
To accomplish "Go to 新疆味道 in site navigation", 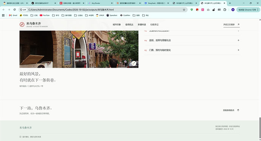I will 141,24.
